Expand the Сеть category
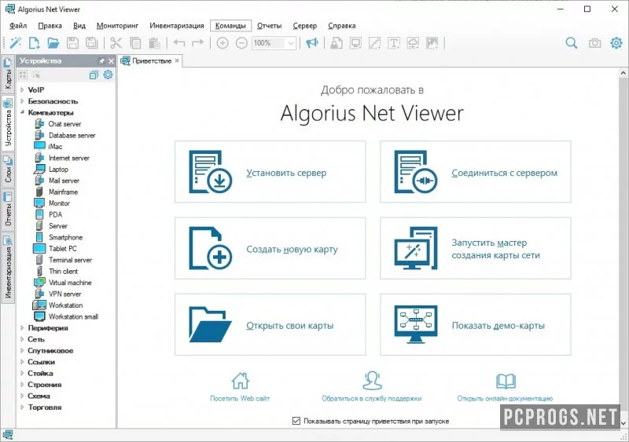This screenshot has height=442, width=629. pos(22,339)
